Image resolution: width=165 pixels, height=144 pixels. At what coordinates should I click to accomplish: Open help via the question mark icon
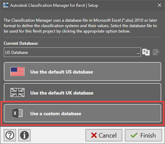pos(10,135)
